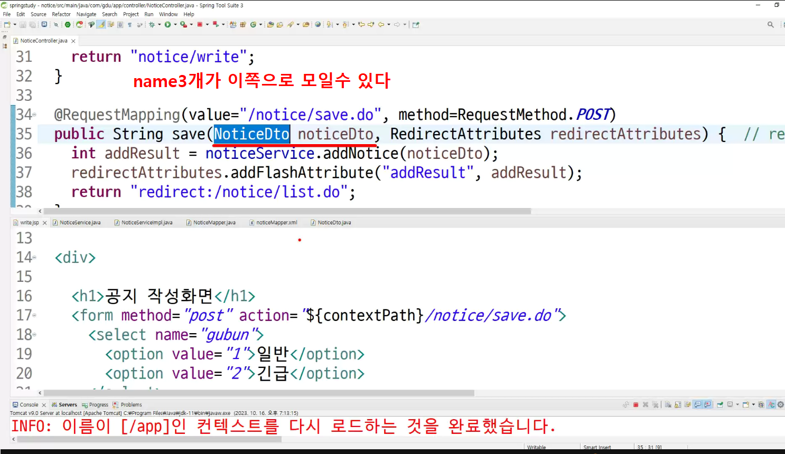Toggle Mark Occurrences highlighter icon
785x454 pixels.
[101, 24]
